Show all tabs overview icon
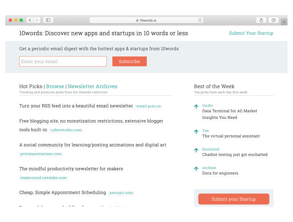 [273, 20]
